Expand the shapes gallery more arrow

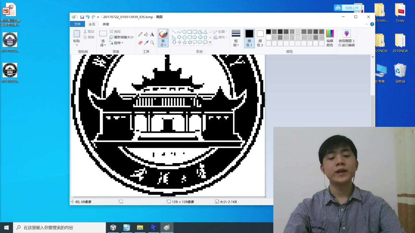210,42
